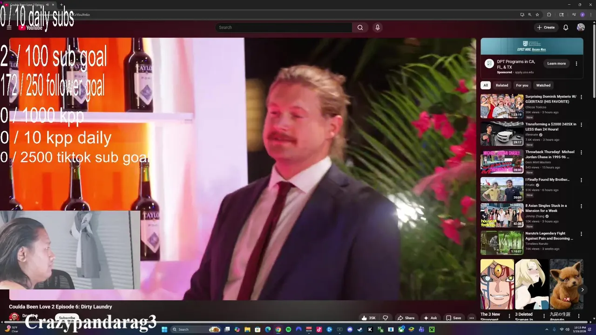596x335 pixels.
Task: Open options for Transforming a $2000 240SX video
Action: pyautogui.click(x=581, y=125)
